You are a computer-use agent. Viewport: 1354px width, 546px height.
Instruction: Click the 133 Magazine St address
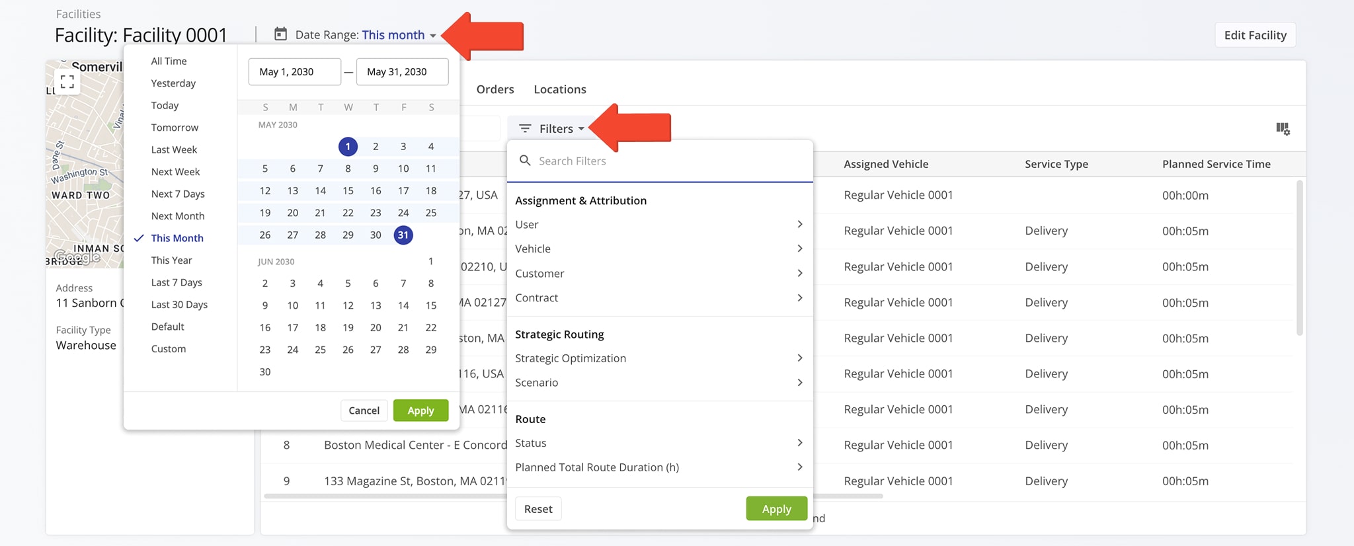[x=415, y=481]
